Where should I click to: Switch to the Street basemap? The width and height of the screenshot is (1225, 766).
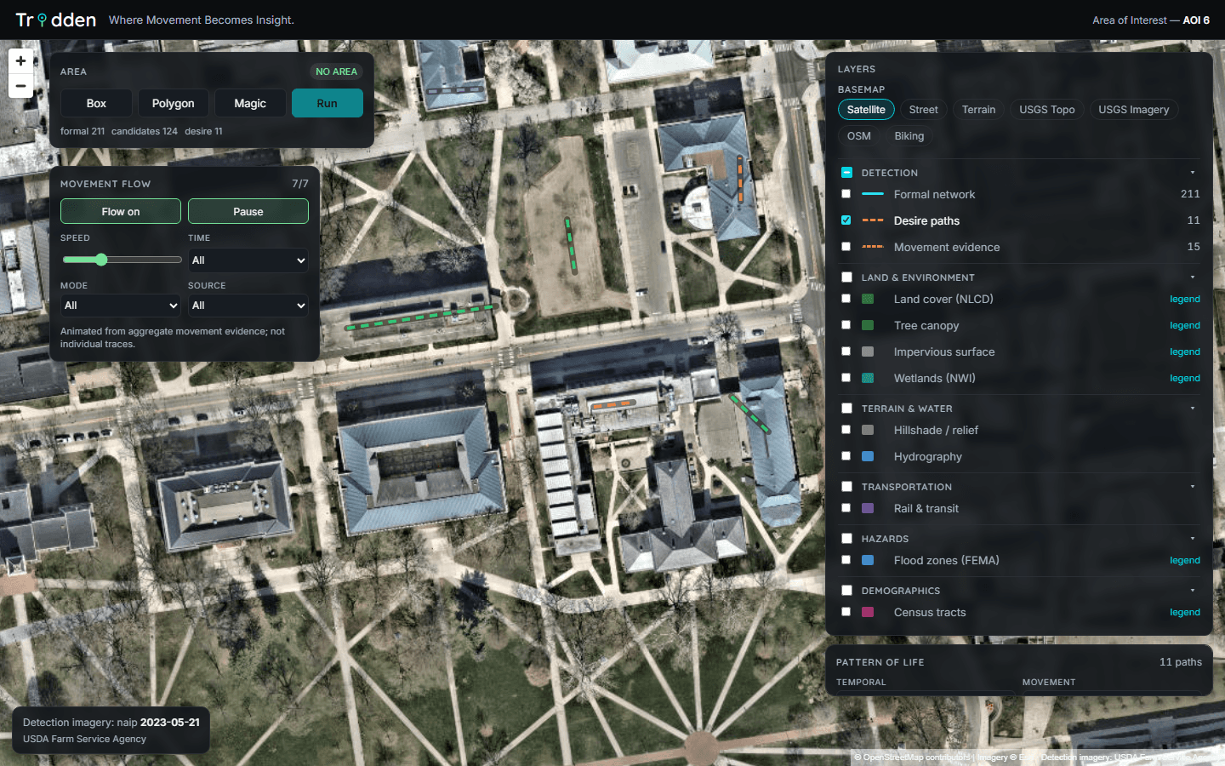(923, 110)
